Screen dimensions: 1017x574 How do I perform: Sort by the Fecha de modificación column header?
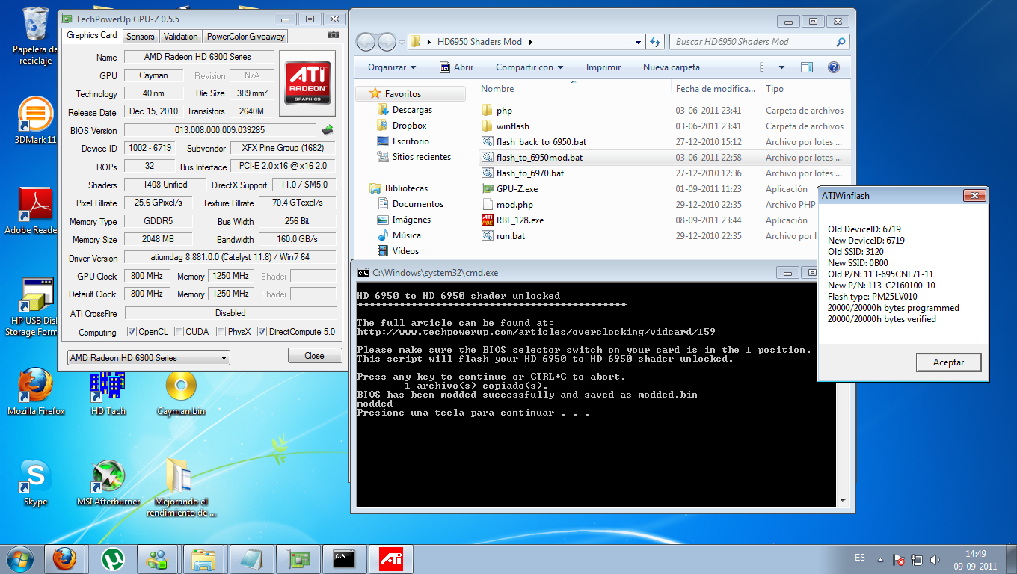[716, 89]
